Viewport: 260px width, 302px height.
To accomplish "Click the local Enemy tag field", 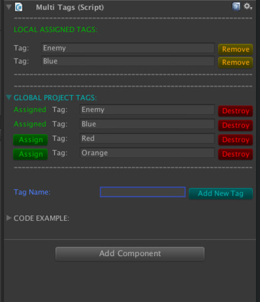I will [128, 48].
